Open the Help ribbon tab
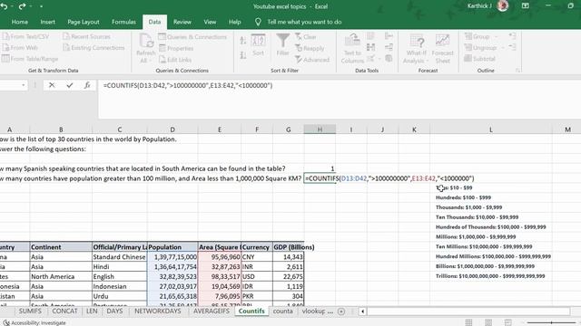 tap(234, 22)
